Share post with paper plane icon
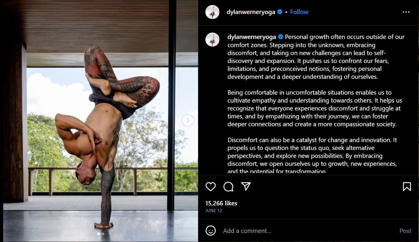Viewport: 419px width, 242px height. tap(246, 186)
